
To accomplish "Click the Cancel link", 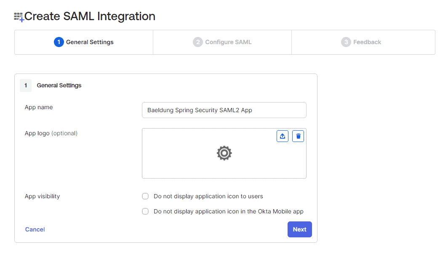I will click(35, 229).
